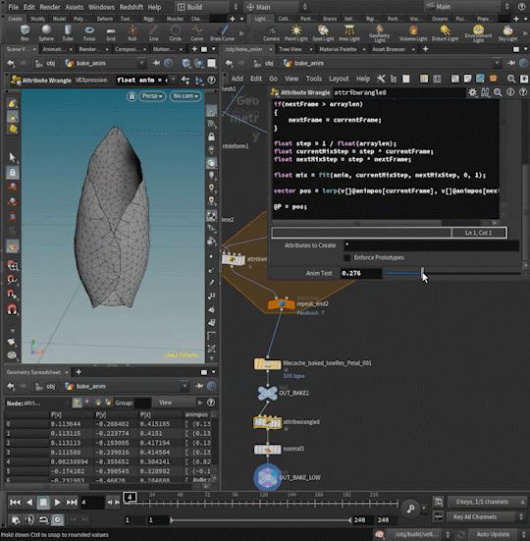Toggle the Enforce Prototypes checkbox
Image resolution: width=530 pixels, height=541 pixels.
347,257
